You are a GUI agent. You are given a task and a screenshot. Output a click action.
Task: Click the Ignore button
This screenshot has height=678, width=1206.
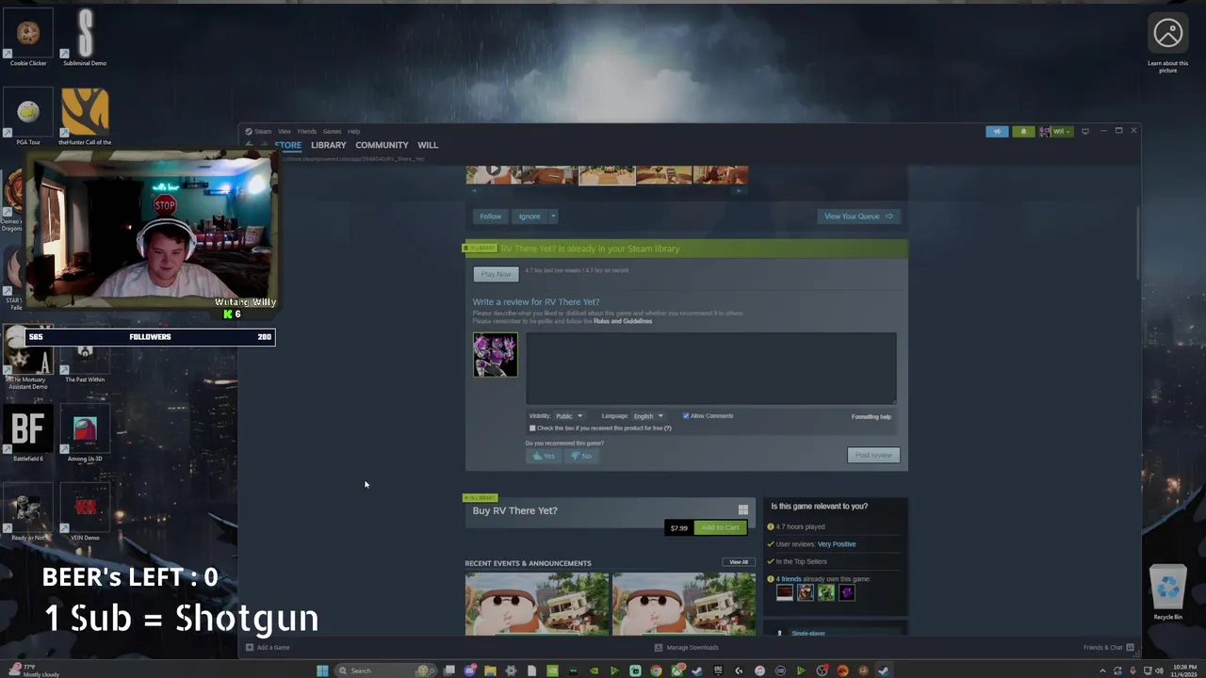coord(530,217)
